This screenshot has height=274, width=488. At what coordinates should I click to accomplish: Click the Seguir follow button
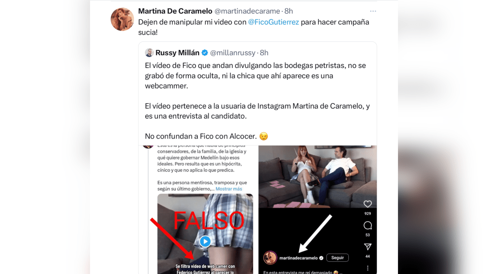(337, 257)
